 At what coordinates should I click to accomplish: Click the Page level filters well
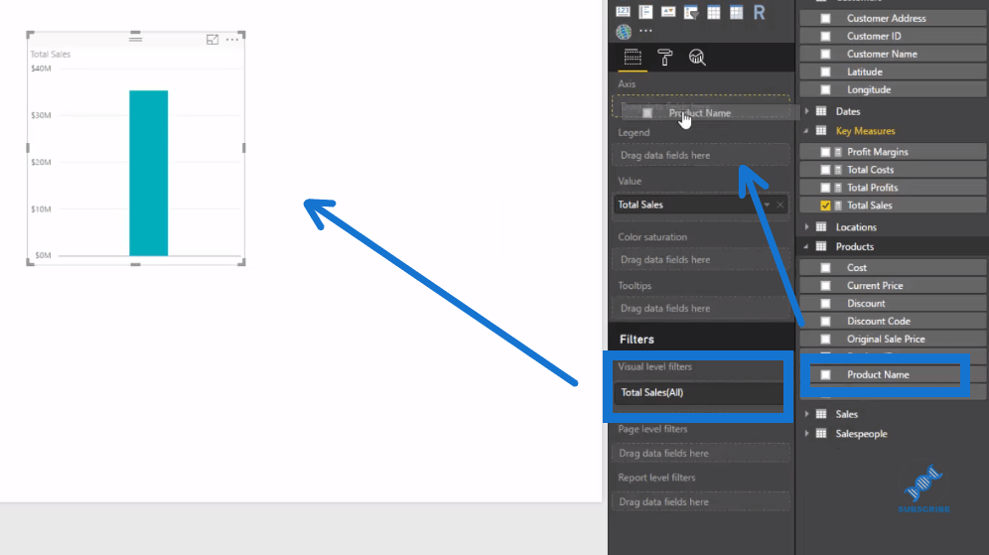point(700,454)
